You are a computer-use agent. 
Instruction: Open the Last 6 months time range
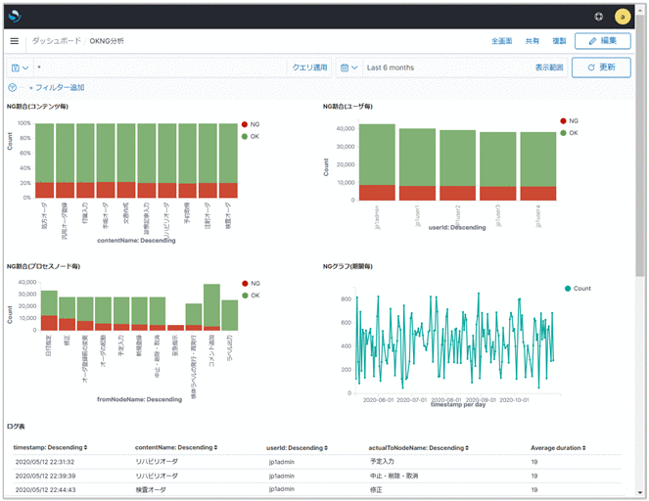click(x=390, y=68)
